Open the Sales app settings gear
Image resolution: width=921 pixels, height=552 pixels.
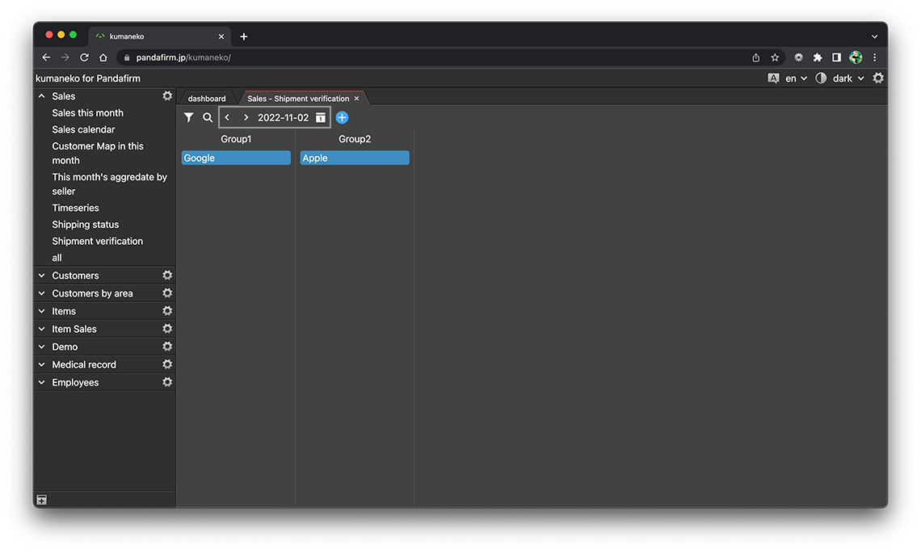tap(167, 96)
